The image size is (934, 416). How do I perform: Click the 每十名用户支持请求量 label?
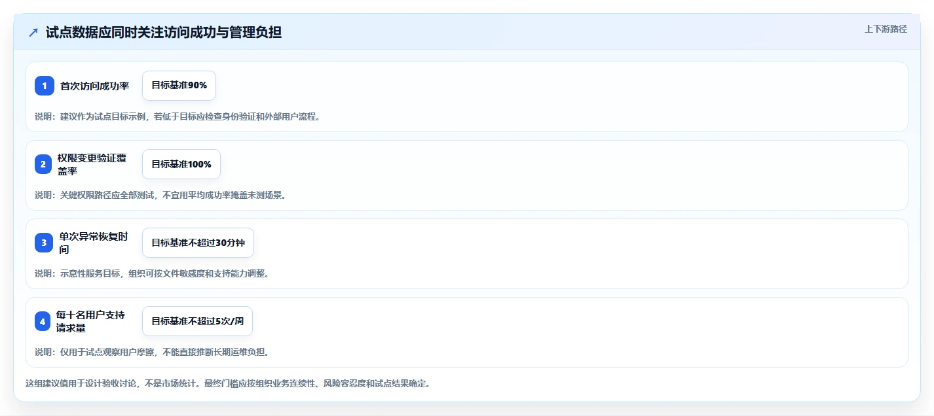[90, 321]
